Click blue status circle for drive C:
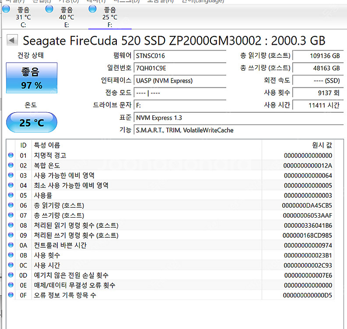Screen dimensions: 347x329 [6, 9]
